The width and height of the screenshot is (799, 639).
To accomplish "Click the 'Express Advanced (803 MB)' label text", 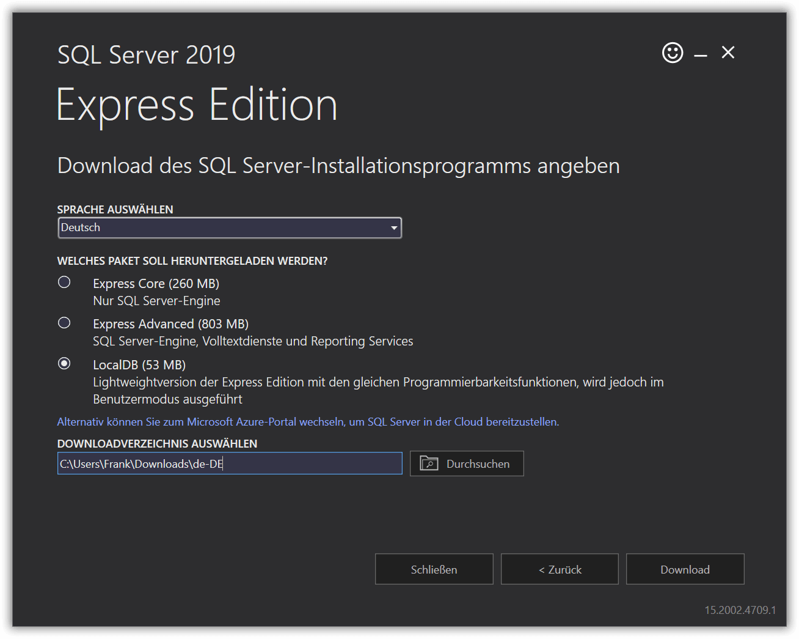I will (x=170, y=324).
